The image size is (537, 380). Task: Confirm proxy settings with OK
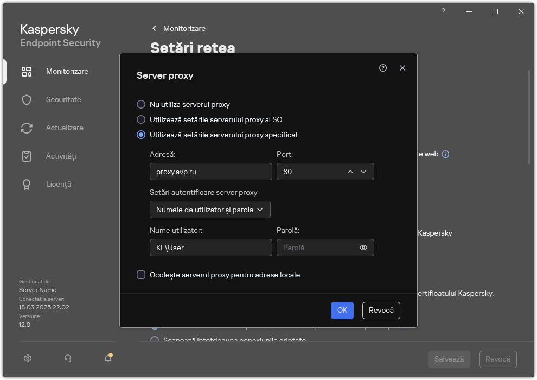342,311
